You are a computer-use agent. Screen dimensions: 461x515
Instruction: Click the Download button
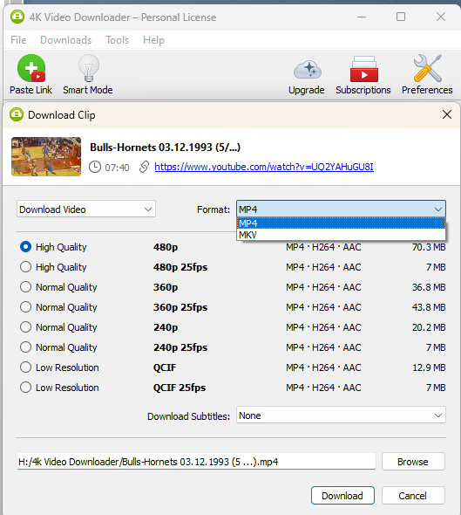342,495
